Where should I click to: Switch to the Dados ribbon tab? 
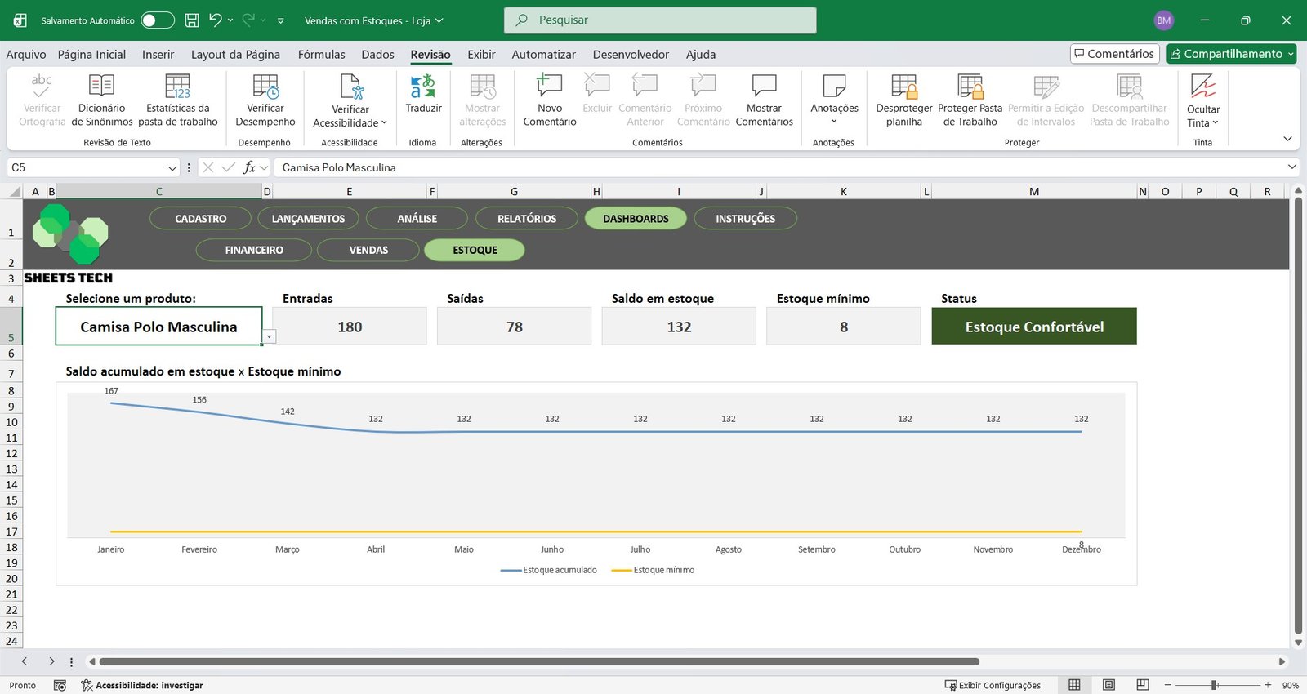[377, 55]
